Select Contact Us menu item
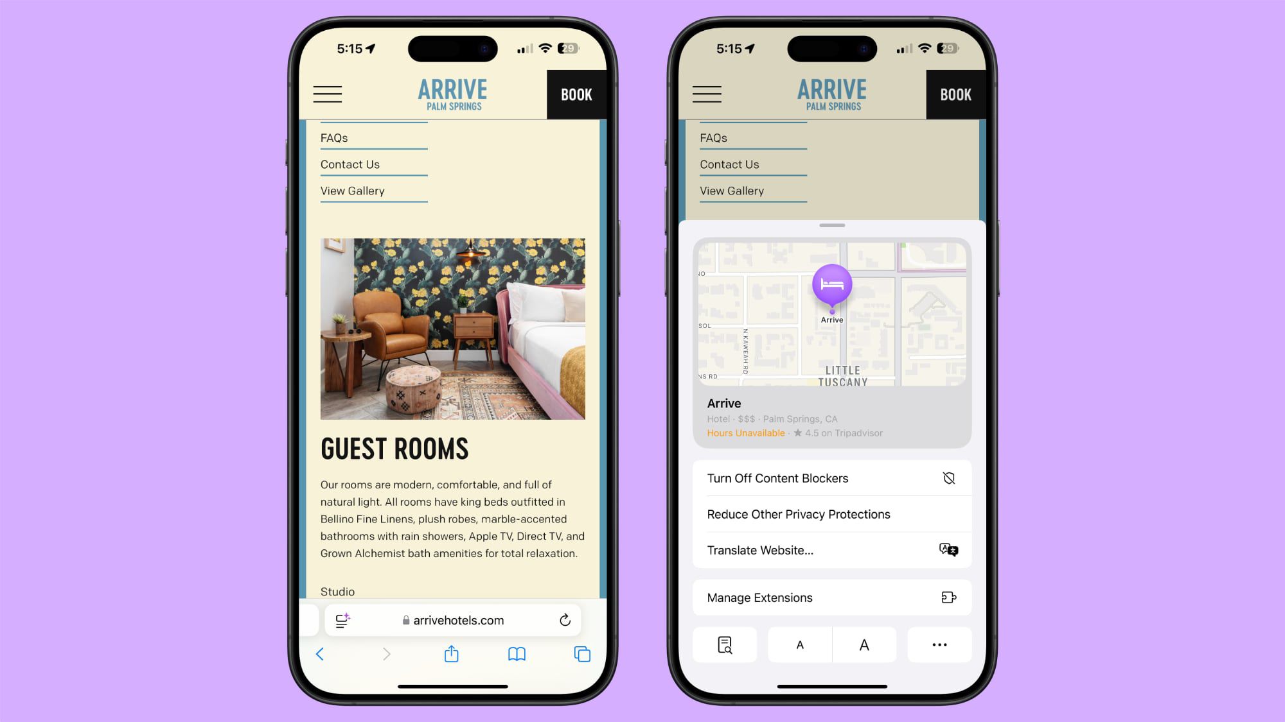Screen dimensions: 1285x722 [x=350, y=164]
